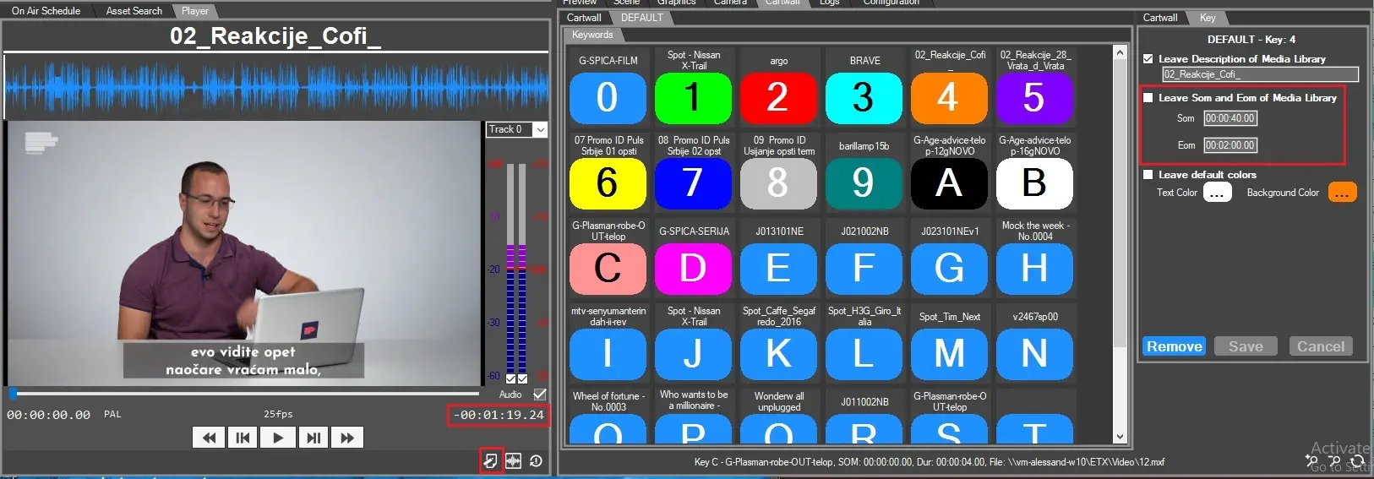1374x479 pixels.
Task: Open the Key tab in right panel
Action: (1208, 18)
